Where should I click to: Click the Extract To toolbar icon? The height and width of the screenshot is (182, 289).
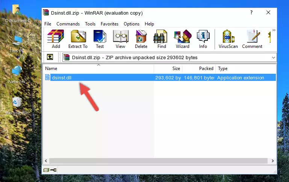coord(78,39)
